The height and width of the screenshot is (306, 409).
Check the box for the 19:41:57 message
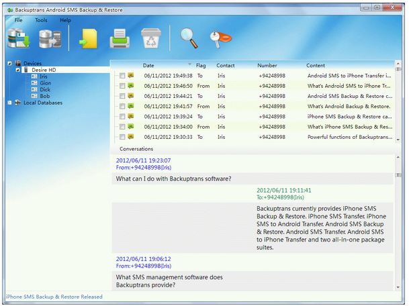pos(122,106)
